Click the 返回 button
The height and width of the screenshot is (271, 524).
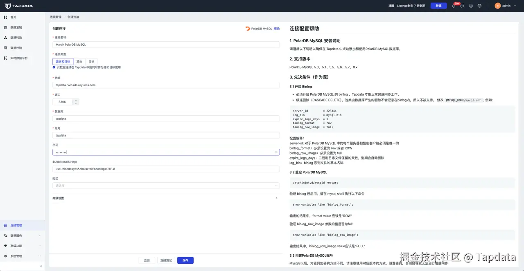pyautogui.click(x=147, y=260)
